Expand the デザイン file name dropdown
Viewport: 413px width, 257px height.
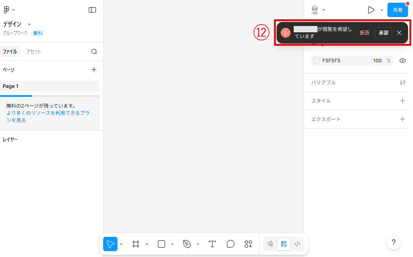click(x=29, y=24)
